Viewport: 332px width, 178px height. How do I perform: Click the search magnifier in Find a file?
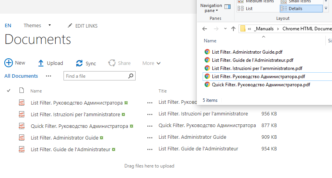(x=131, y=76)
